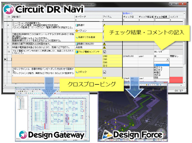192x143 pixels.
Task: Click the item icon in the クロック row
Action: tap(104, 72)
